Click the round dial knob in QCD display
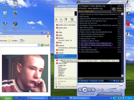Image resolution: width=134 pixels, height=100 pixels. point(114,9)
